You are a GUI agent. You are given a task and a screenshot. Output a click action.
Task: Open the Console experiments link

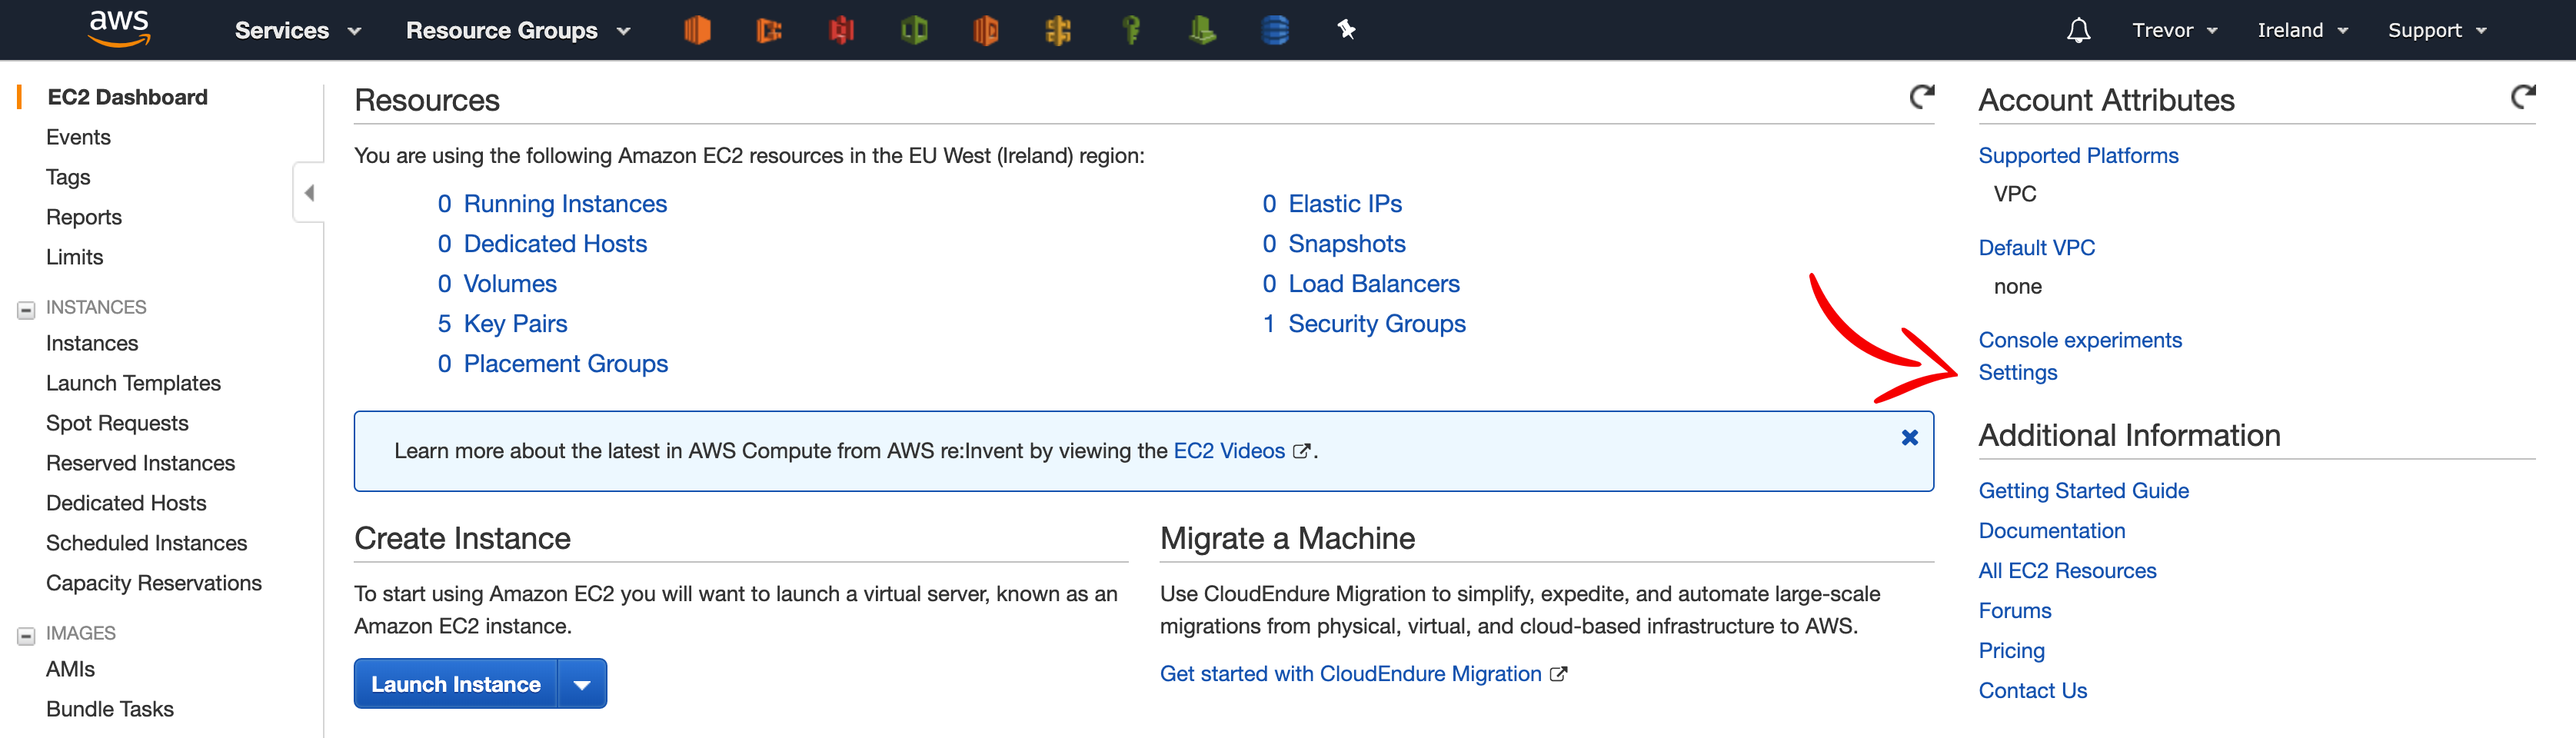coord(2080,340)
